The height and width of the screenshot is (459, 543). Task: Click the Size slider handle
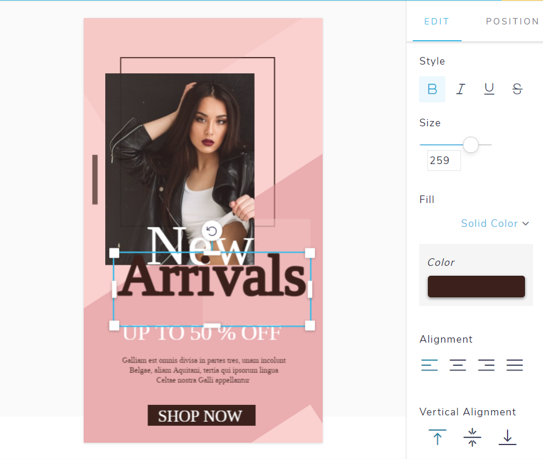click(x=471, y=145)
